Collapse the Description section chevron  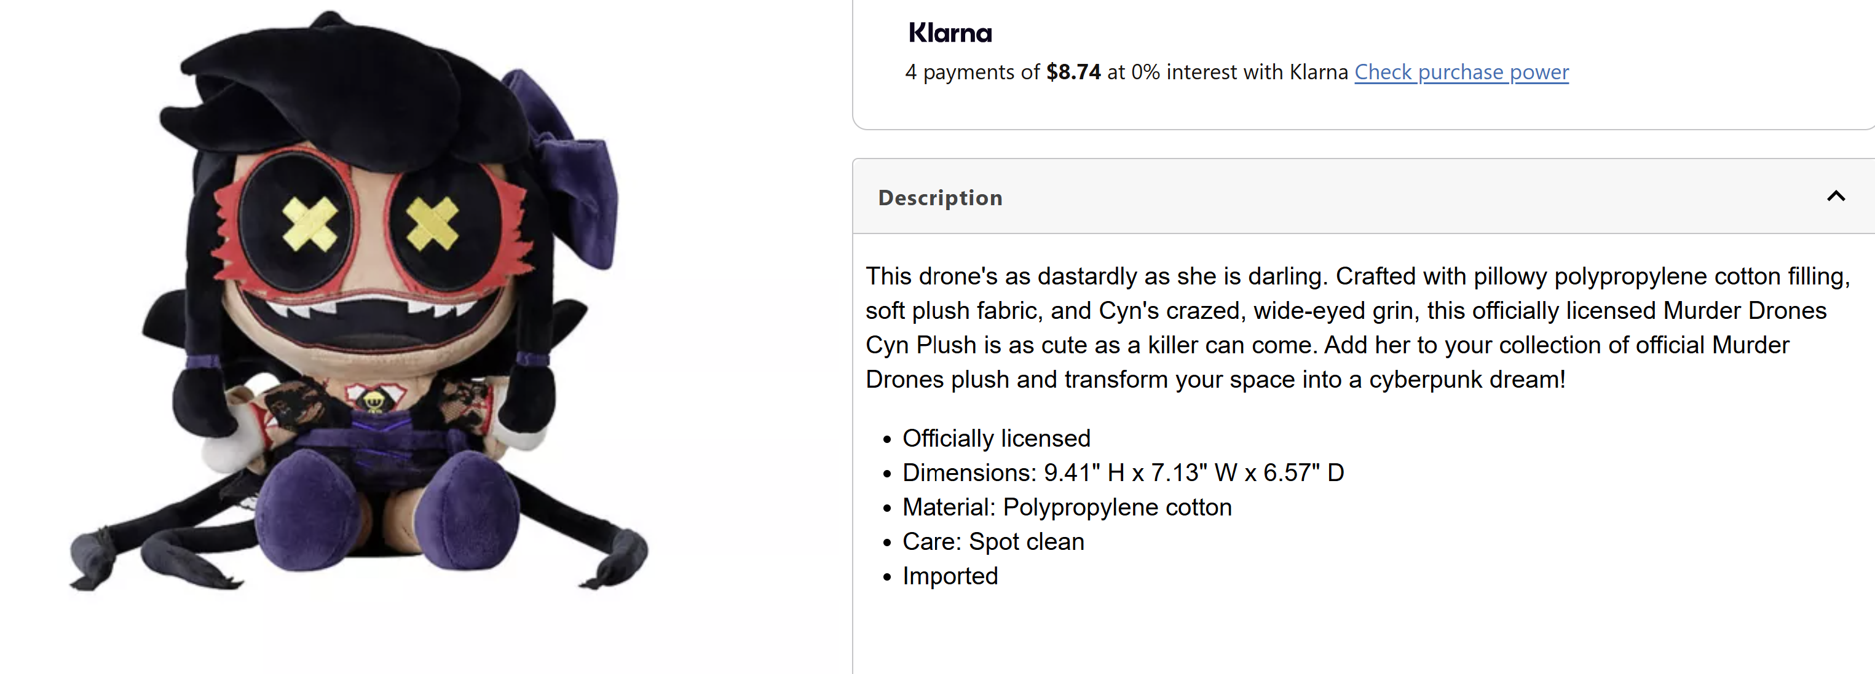[1836, 197]
